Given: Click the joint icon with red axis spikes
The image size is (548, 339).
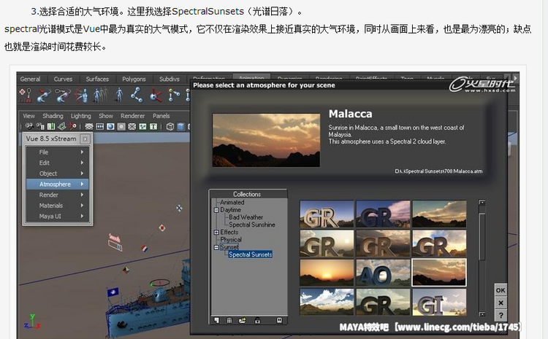Looking at the screenshot, I should [156, 96].
